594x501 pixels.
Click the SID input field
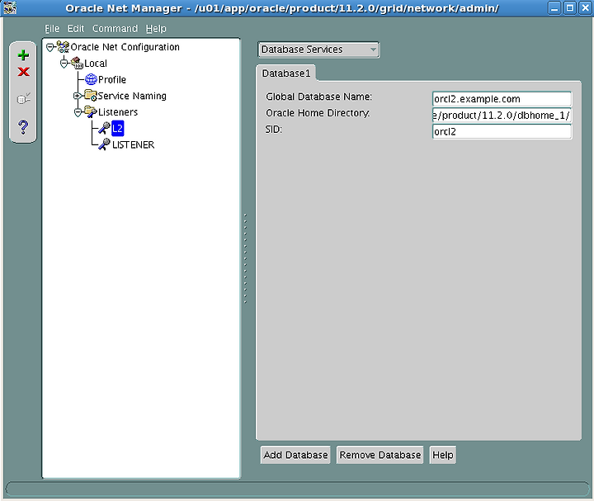(x=502, y=131)
